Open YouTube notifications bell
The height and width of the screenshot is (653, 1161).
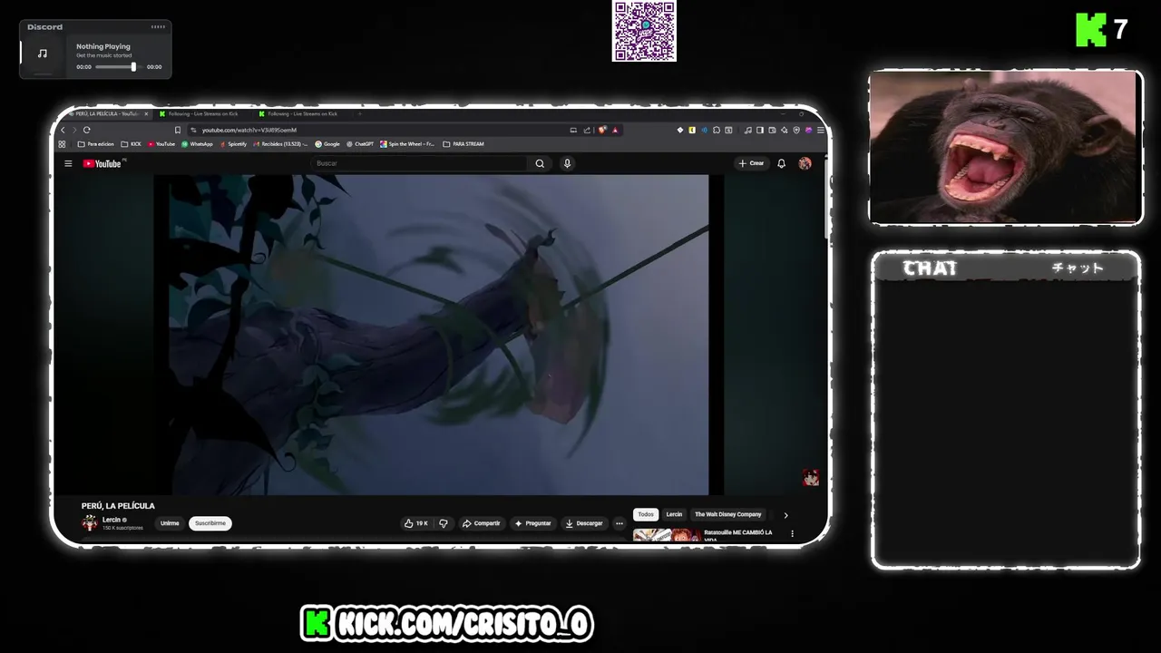pyautogui.click(x=781, y=163)
